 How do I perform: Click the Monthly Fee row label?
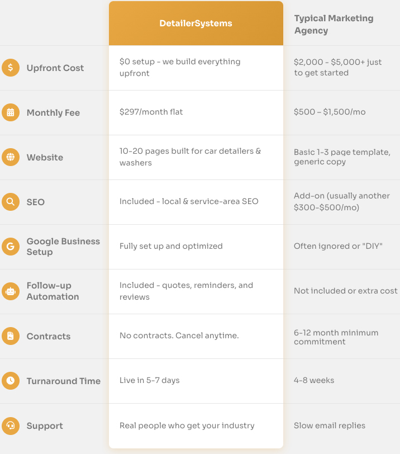point(53,113)
